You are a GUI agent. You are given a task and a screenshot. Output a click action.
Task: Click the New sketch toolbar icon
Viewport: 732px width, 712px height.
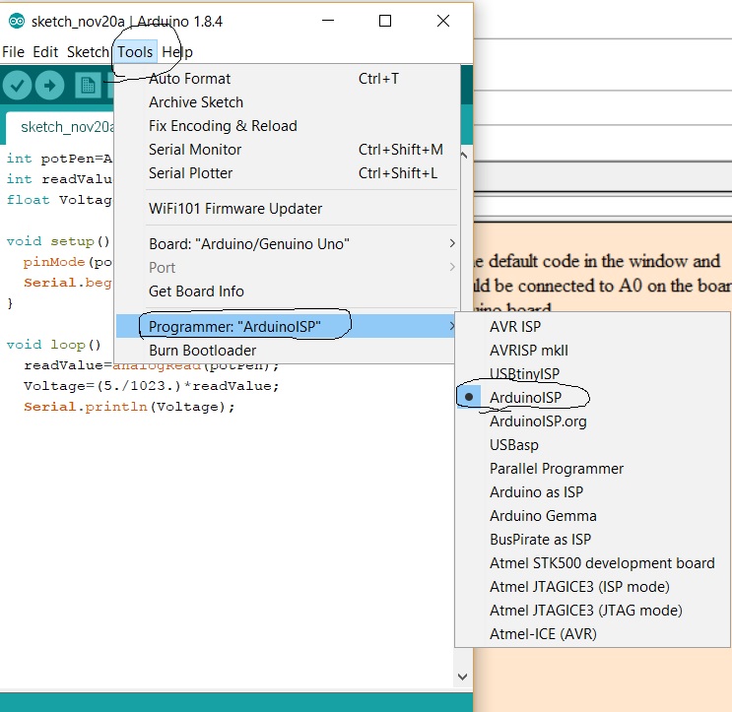pyautogui.click(x=88, y=86)
